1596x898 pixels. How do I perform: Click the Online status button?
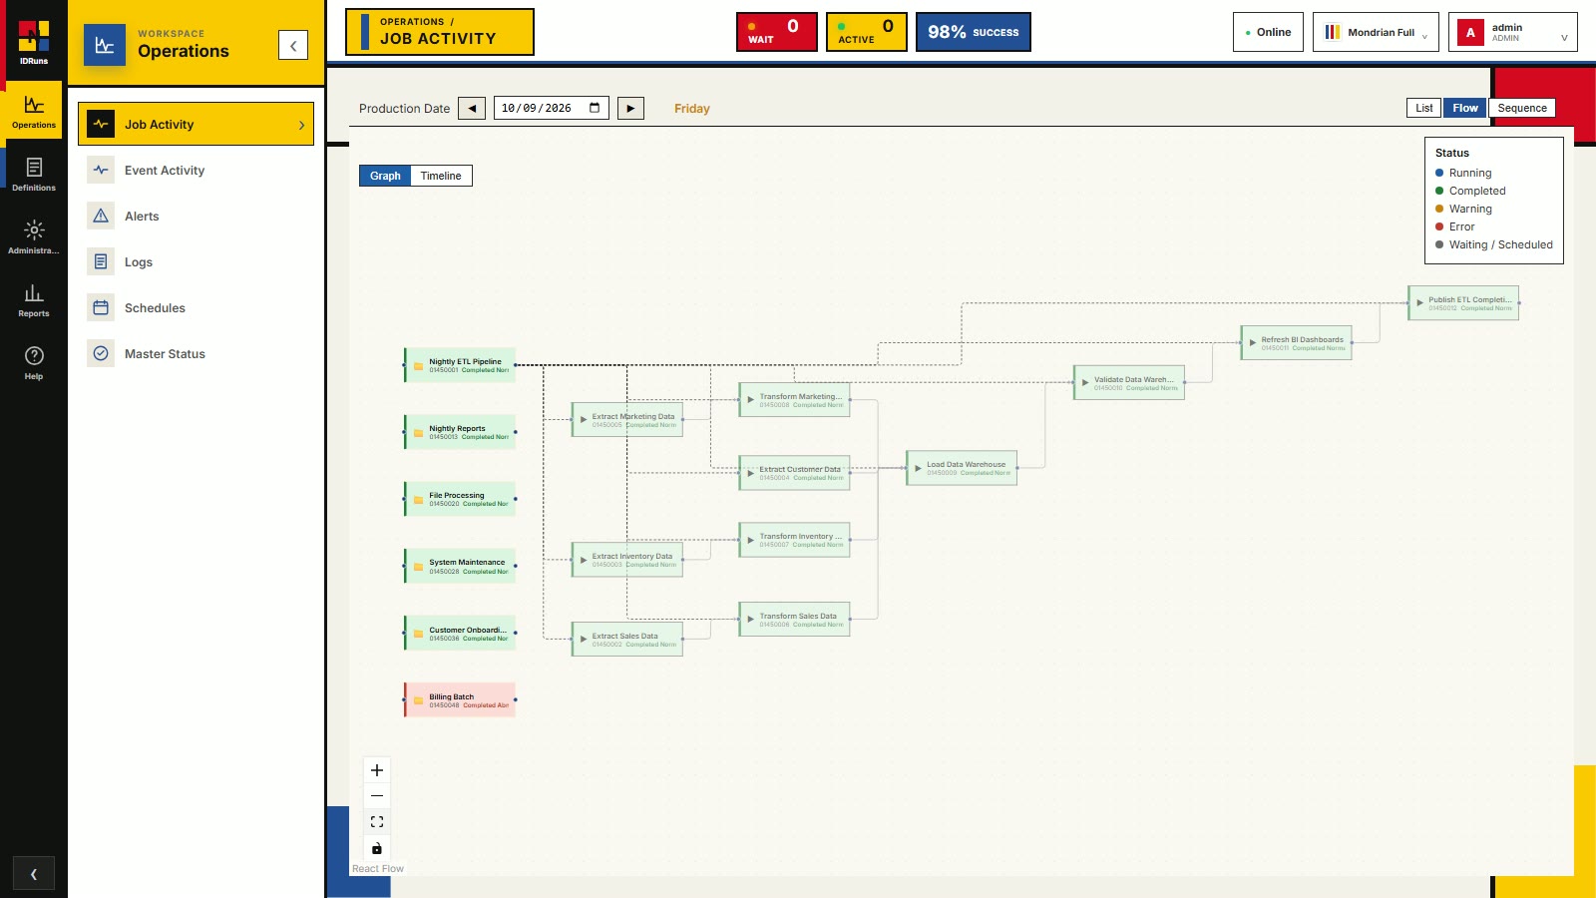(1268, 32)
